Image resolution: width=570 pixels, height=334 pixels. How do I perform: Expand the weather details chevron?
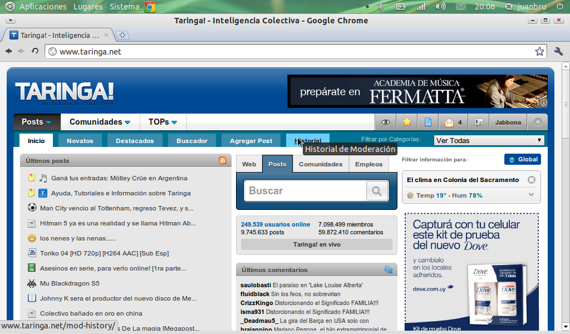tap(531, 195)
